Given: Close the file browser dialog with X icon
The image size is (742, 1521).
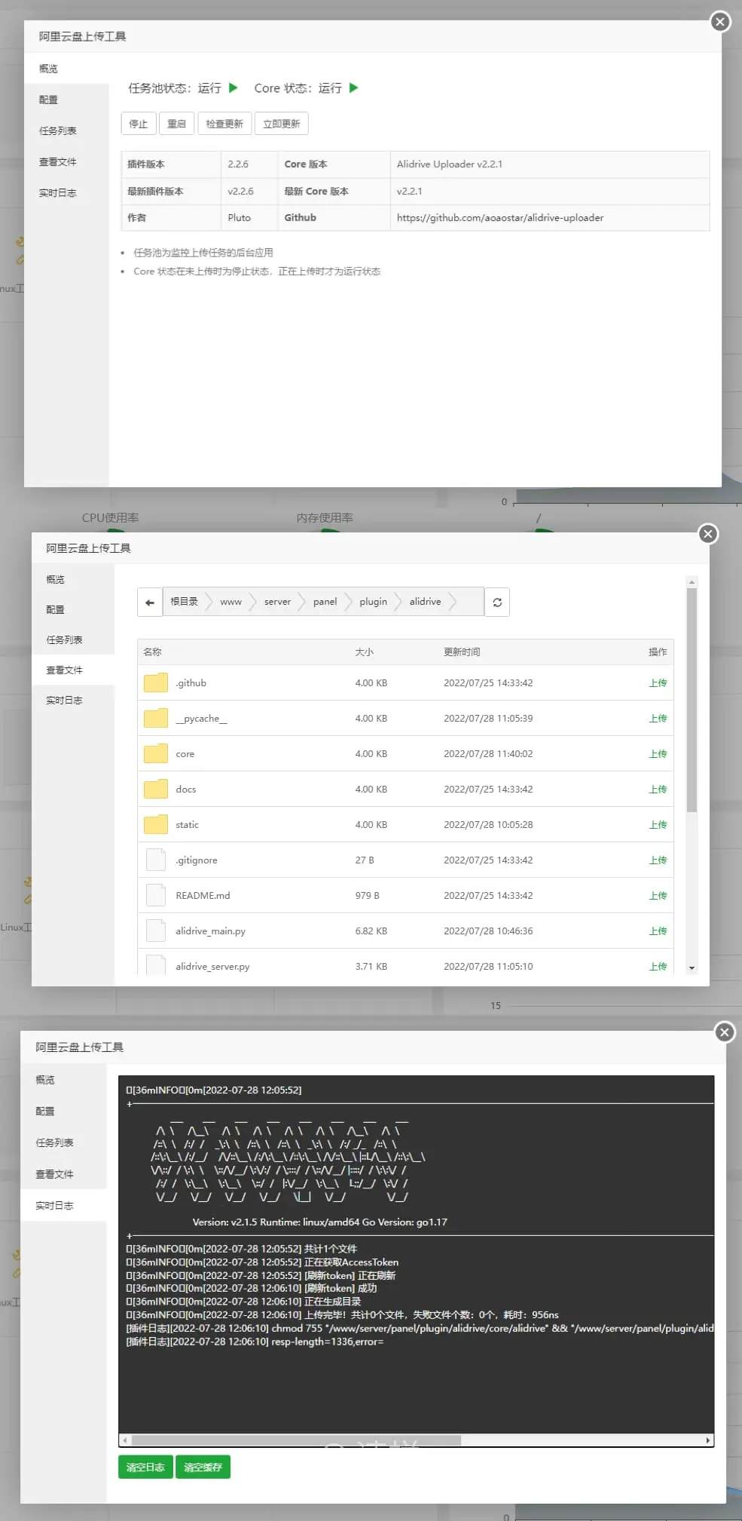Looking at the screenshot, I should point(707,534).
